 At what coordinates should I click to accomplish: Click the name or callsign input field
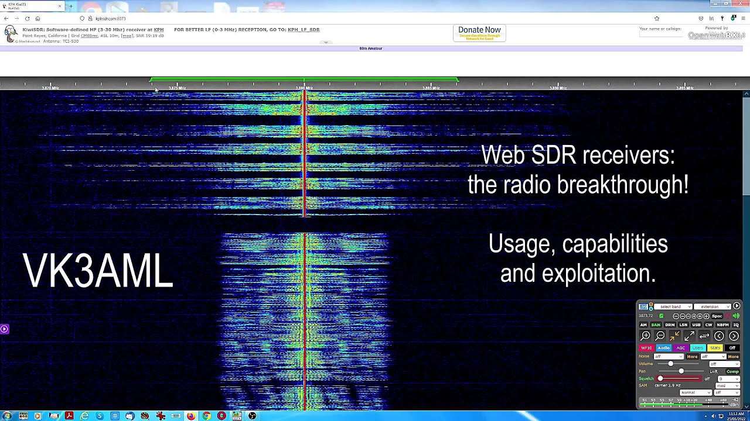(x=661, y=34)
